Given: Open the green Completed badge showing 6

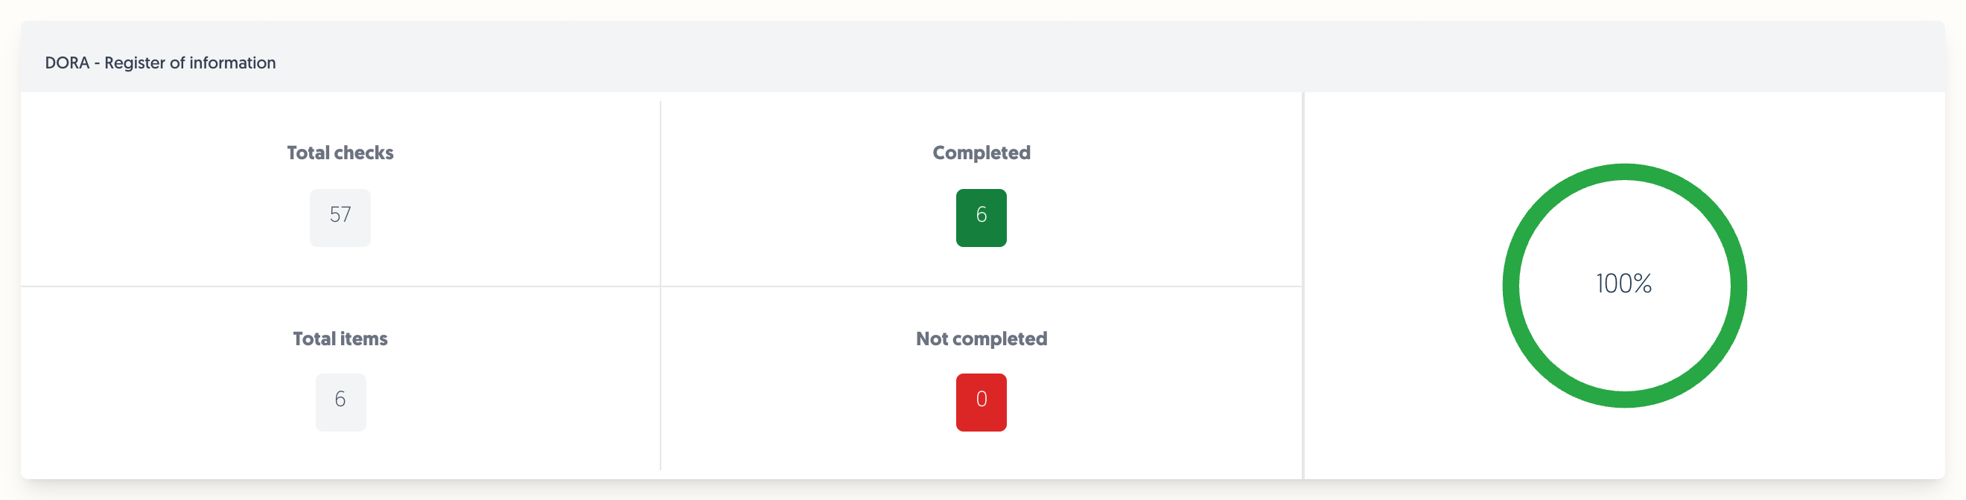Looking at the screenshot, I should (982, 217).
